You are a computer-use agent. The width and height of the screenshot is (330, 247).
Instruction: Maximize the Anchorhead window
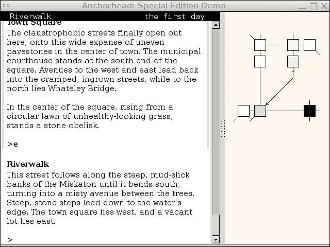pyautogui.click(x=313, y=6)
